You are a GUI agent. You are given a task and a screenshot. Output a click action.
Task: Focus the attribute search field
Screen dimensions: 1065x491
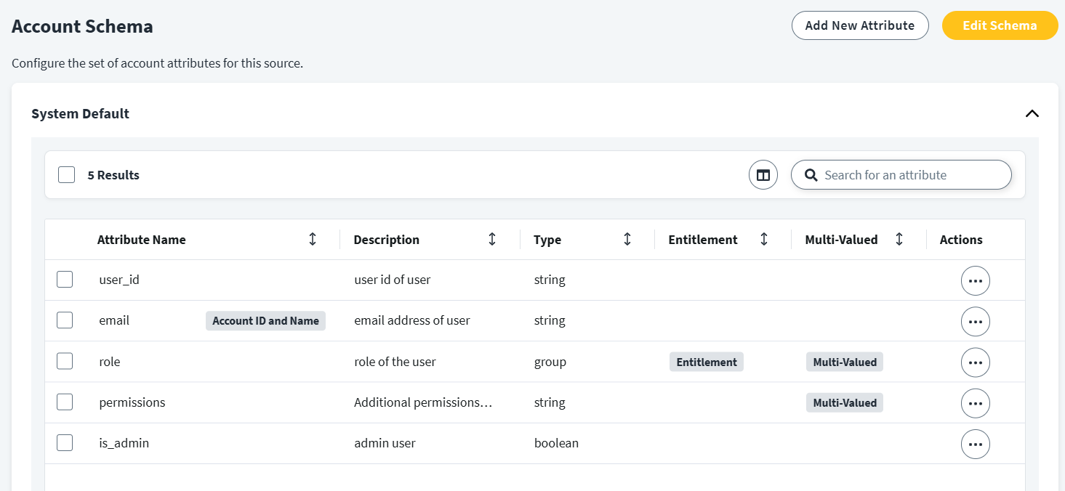tap(901, 175)
